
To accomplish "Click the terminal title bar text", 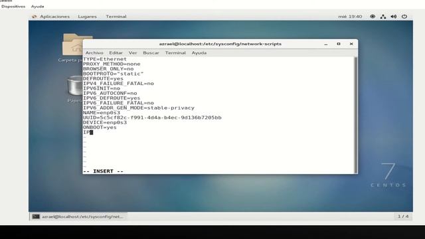I will tap(220, 44).
